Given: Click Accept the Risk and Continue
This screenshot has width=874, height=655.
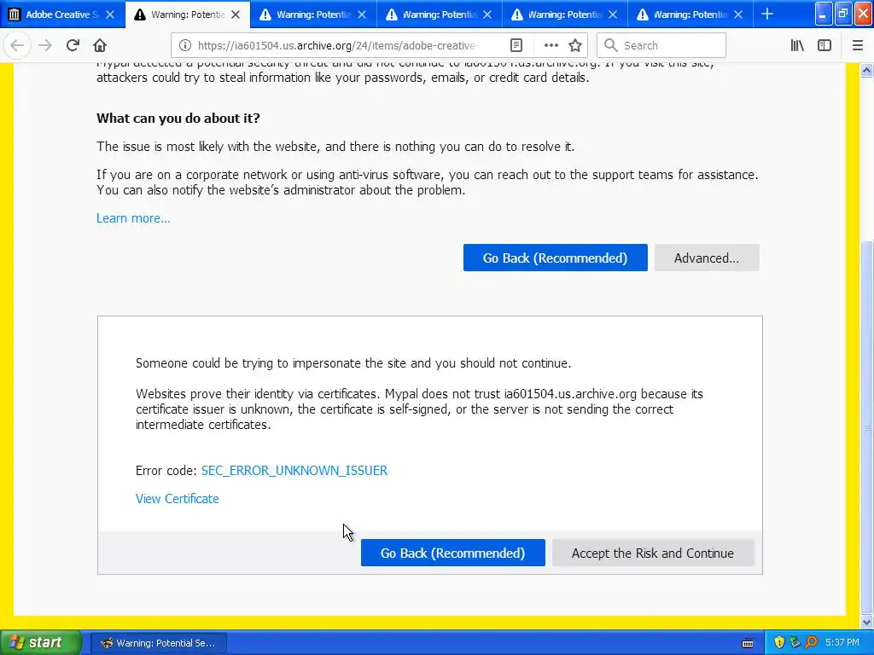Looking at the screenshot, I should (653, 553).
